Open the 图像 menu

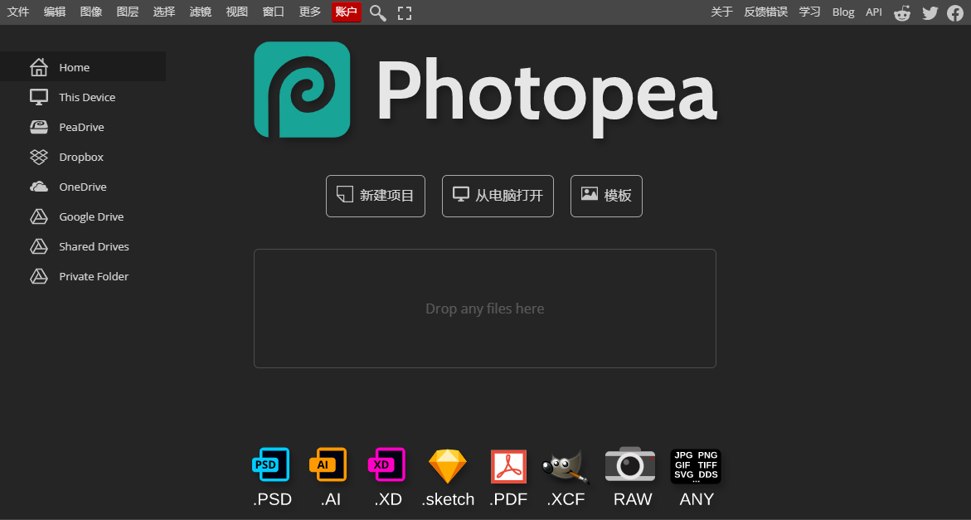coord(91,12)
